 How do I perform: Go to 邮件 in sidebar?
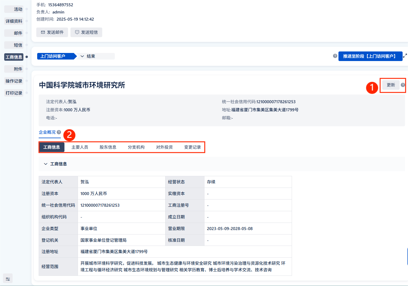coord(14,33)
